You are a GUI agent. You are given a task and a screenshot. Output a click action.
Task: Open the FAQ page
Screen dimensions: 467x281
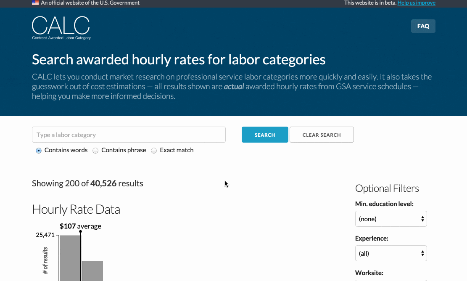(x=423, y=26)
